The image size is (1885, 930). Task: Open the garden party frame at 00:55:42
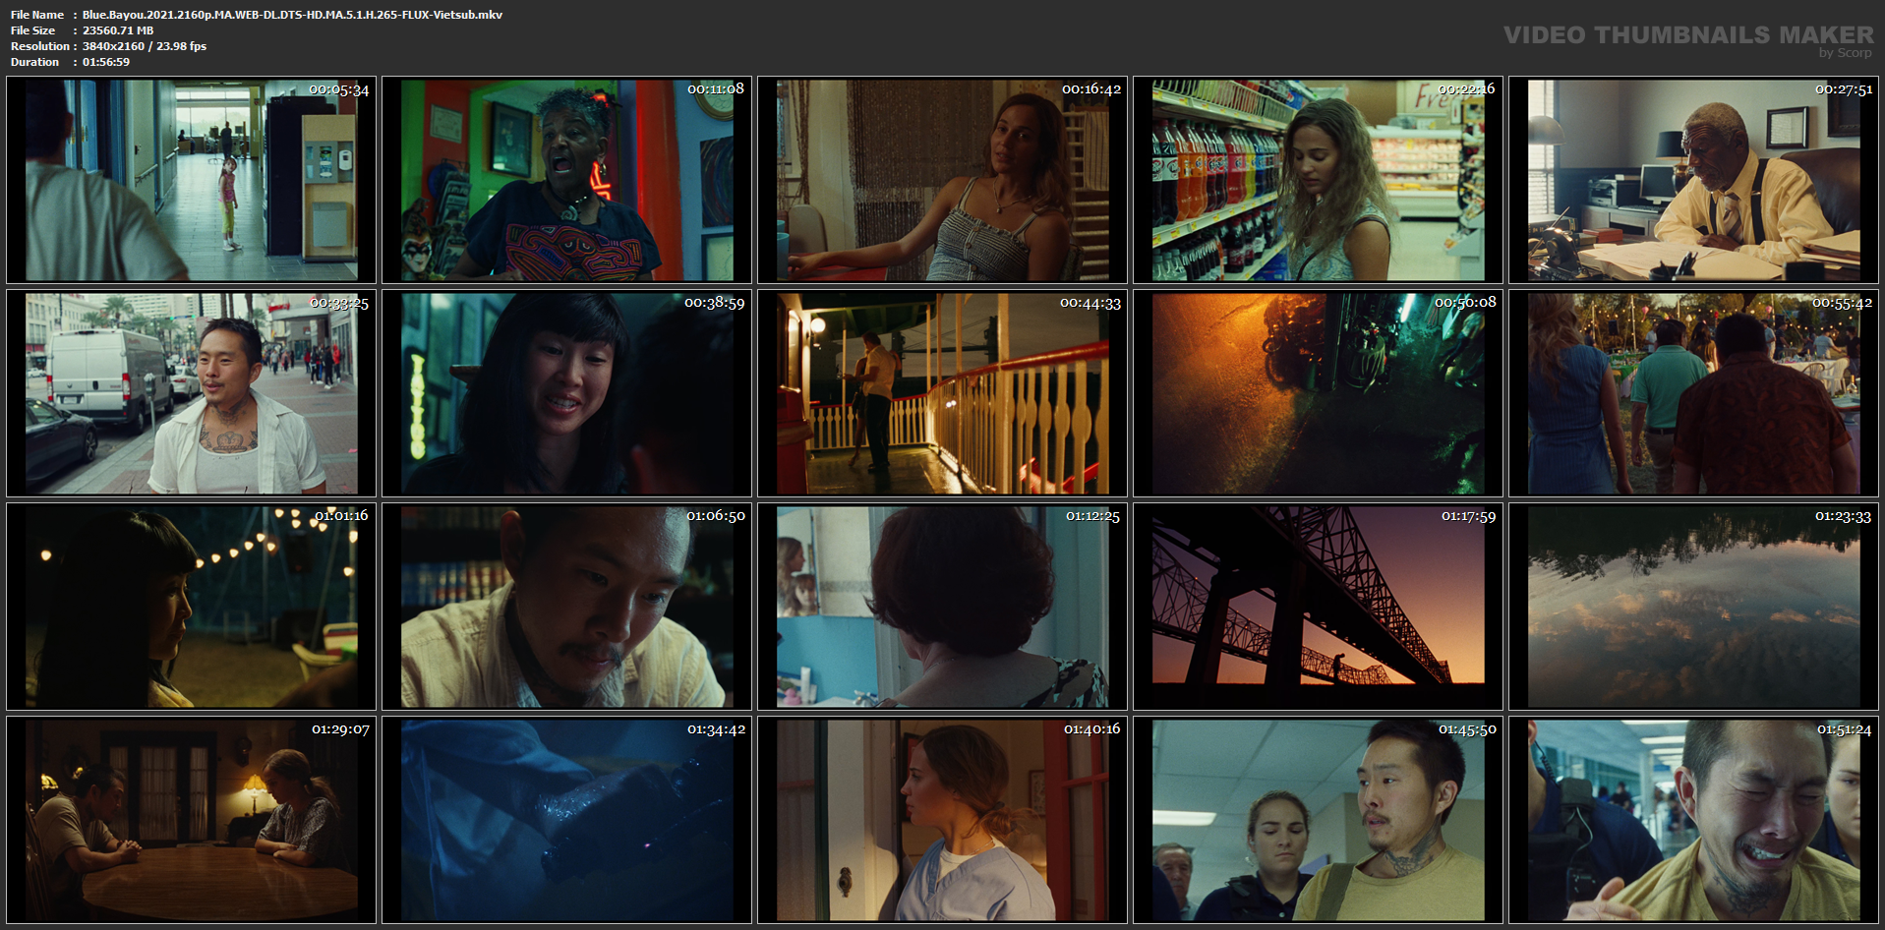1694,393
